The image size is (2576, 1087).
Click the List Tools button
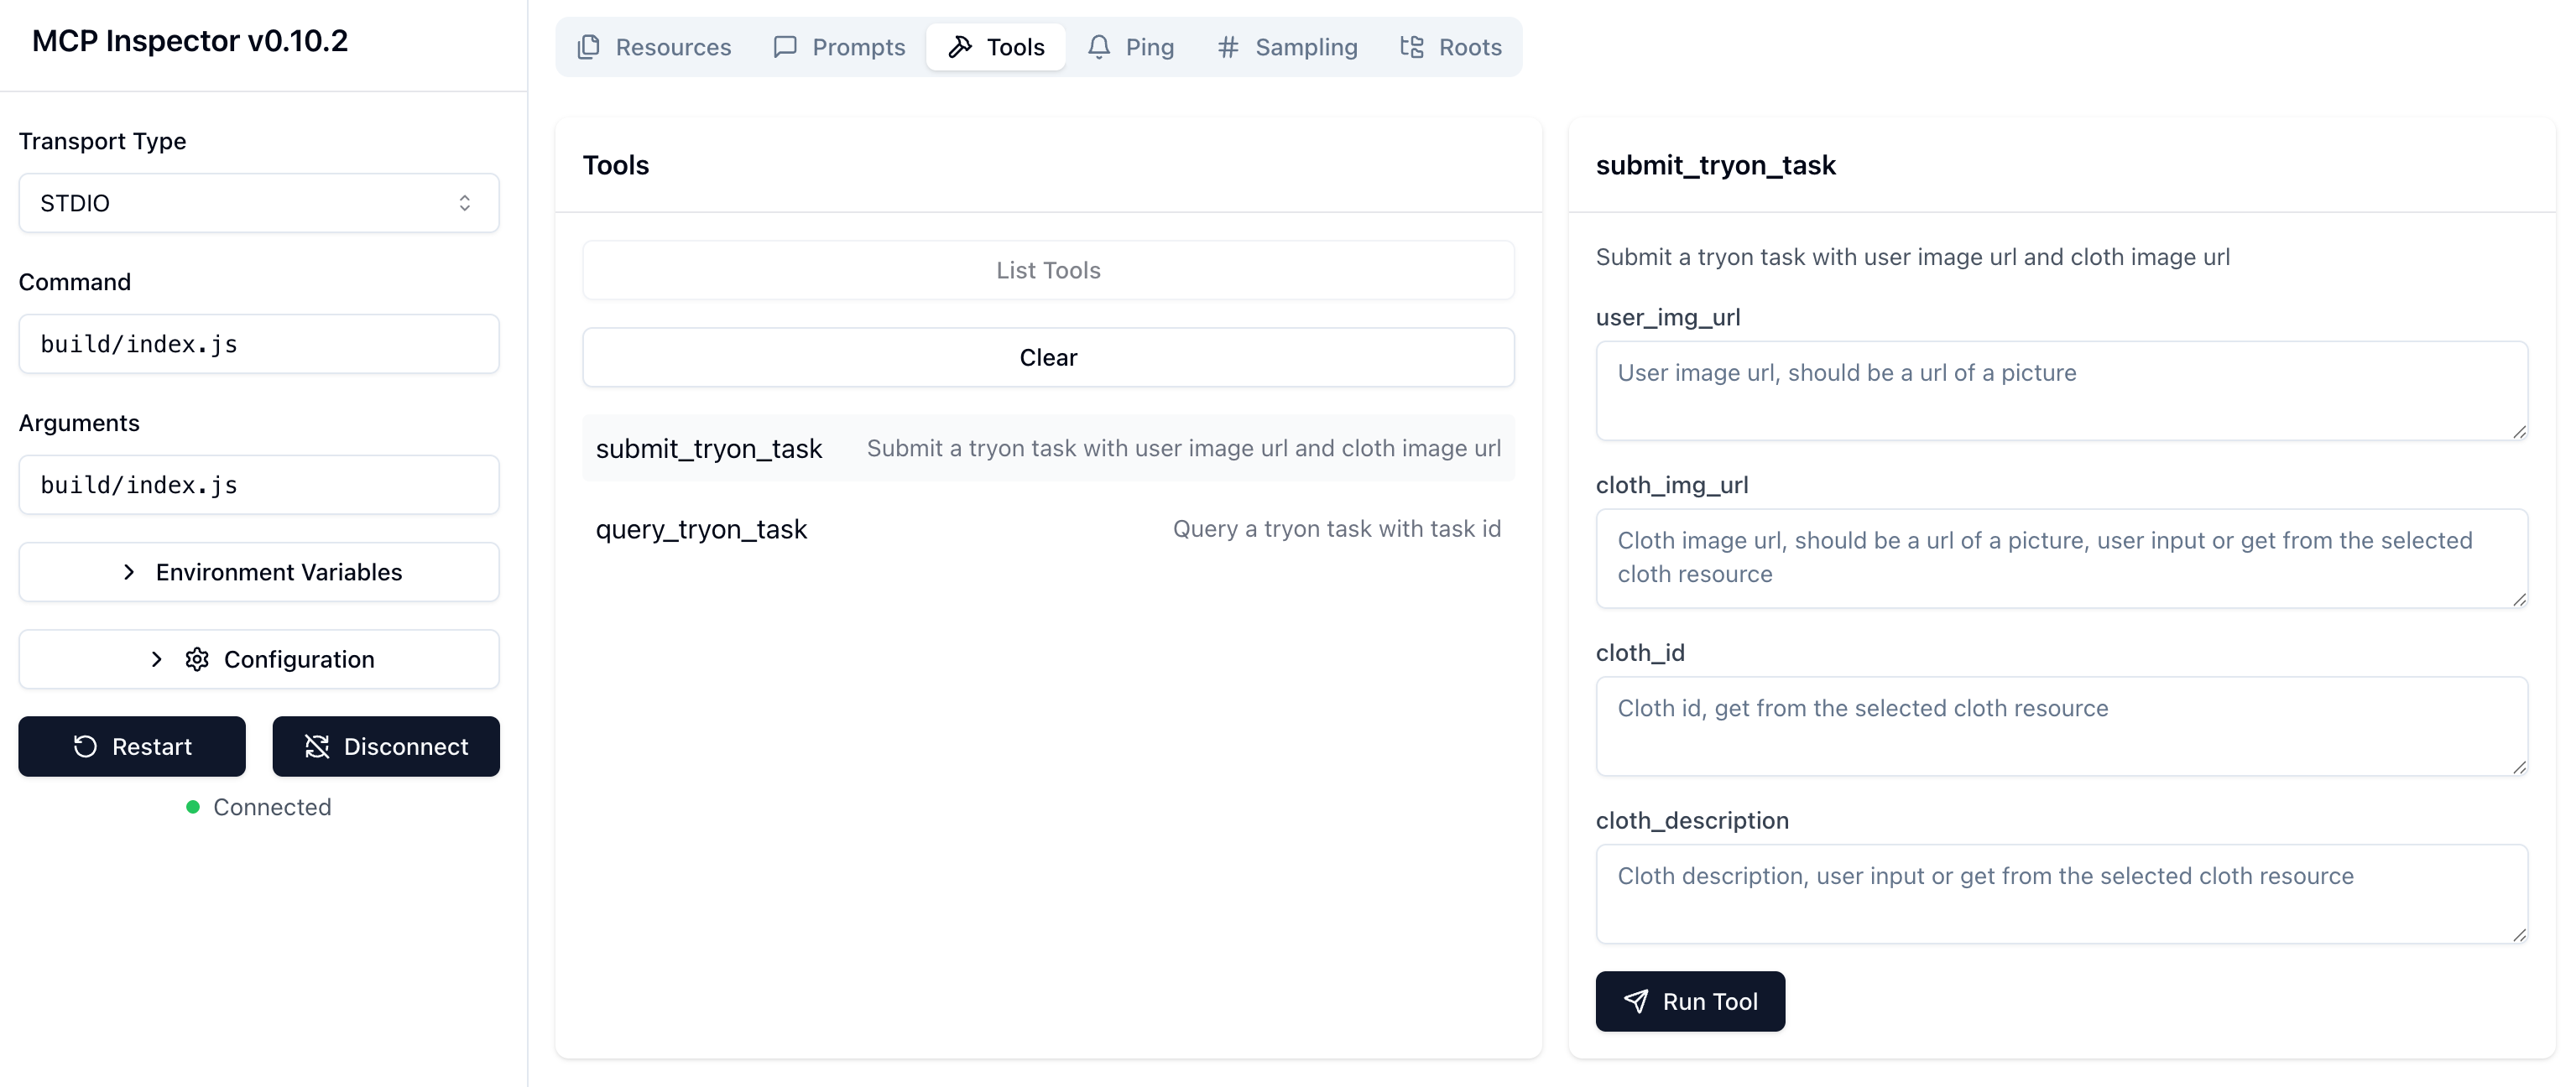[1048, 270]
